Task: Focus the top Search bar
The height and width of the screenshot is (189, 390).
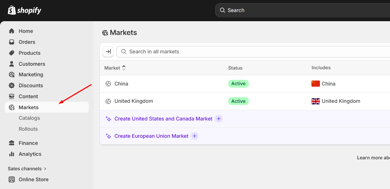Action: click(x=303, y=10)
